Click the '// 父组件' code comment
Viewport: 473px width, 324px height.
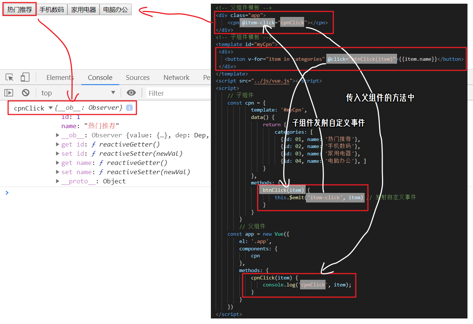[x=252, y=226]
